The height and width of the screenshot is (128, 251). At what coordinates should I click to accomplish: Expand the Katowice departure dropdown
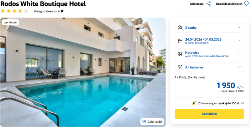click(209, 54)
